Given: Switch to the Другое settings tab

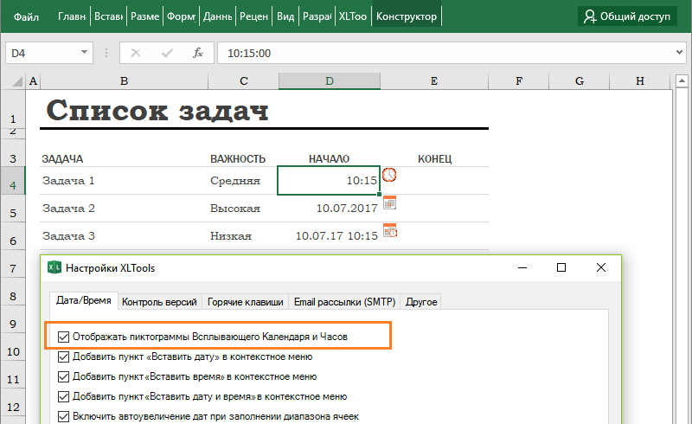Looking at the screenshot, I should [x=421, y=302].
